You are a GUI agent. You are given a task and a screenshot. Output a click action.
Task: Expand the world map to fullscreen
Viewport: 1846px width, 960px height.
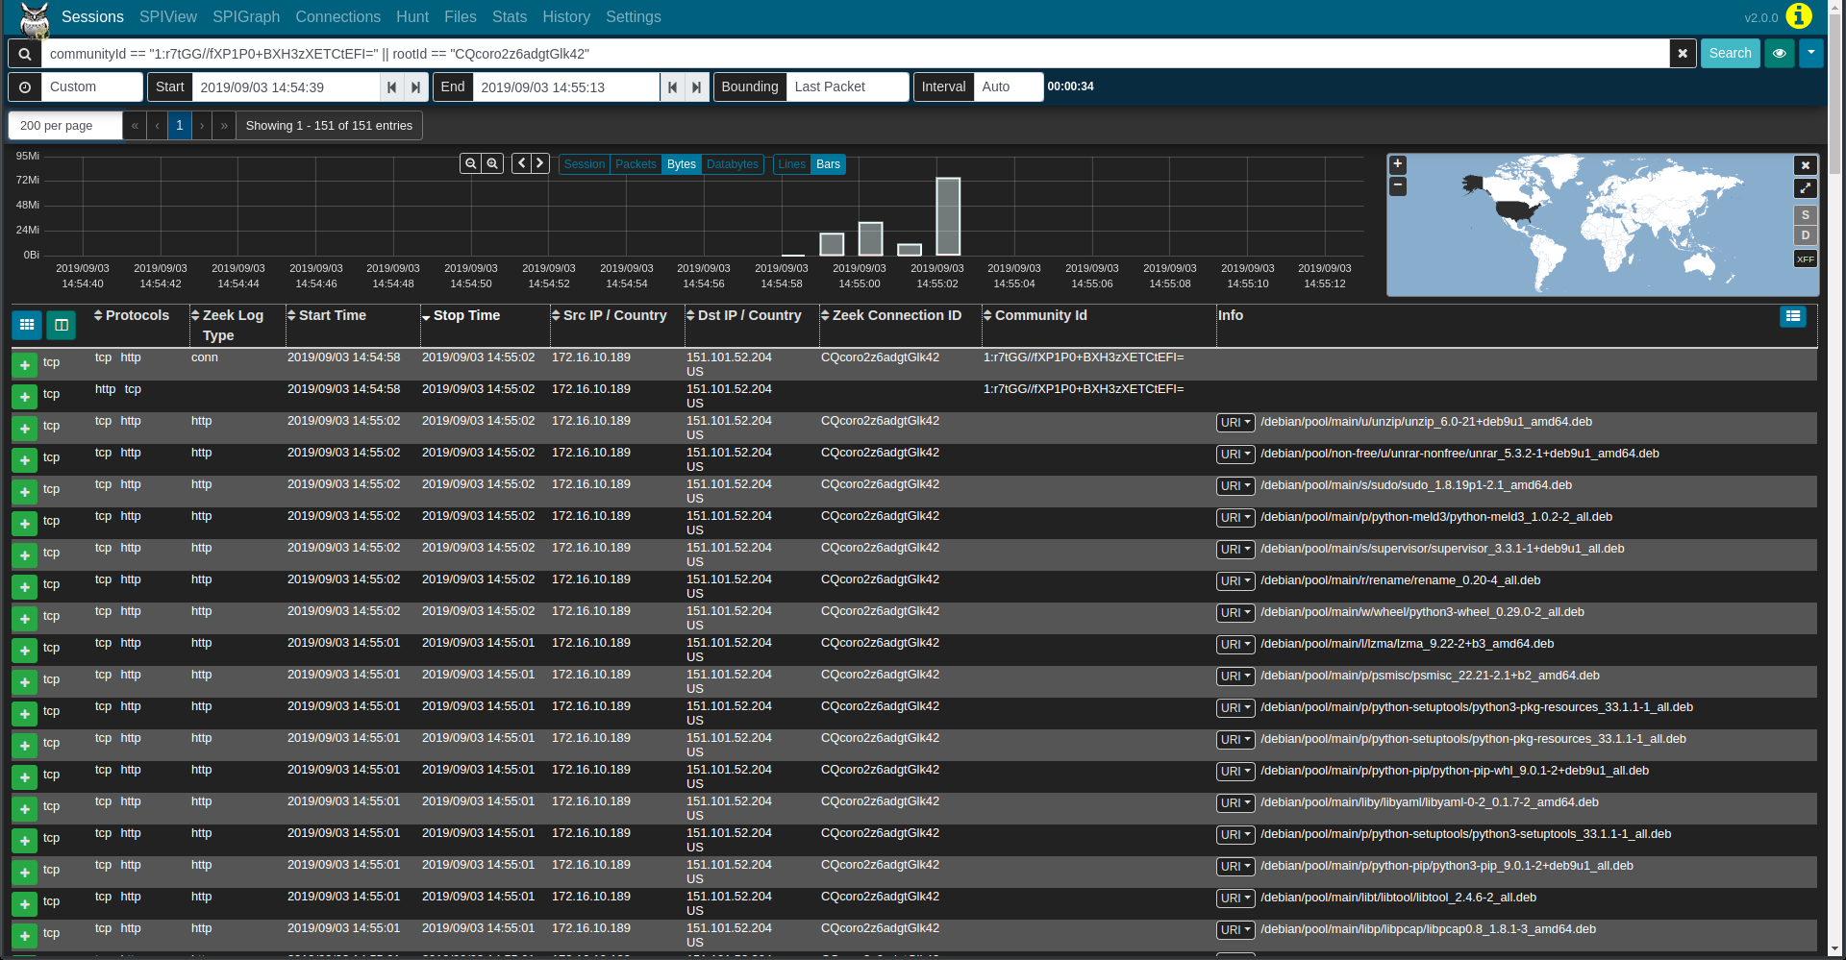[x=1805, y=188]
